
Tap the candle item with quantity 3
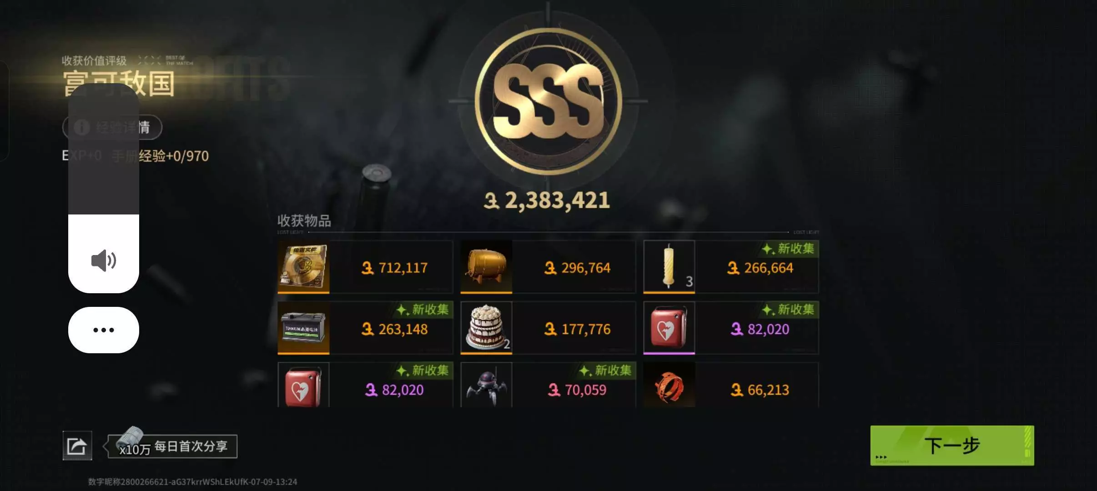click(x=669, y=267)
